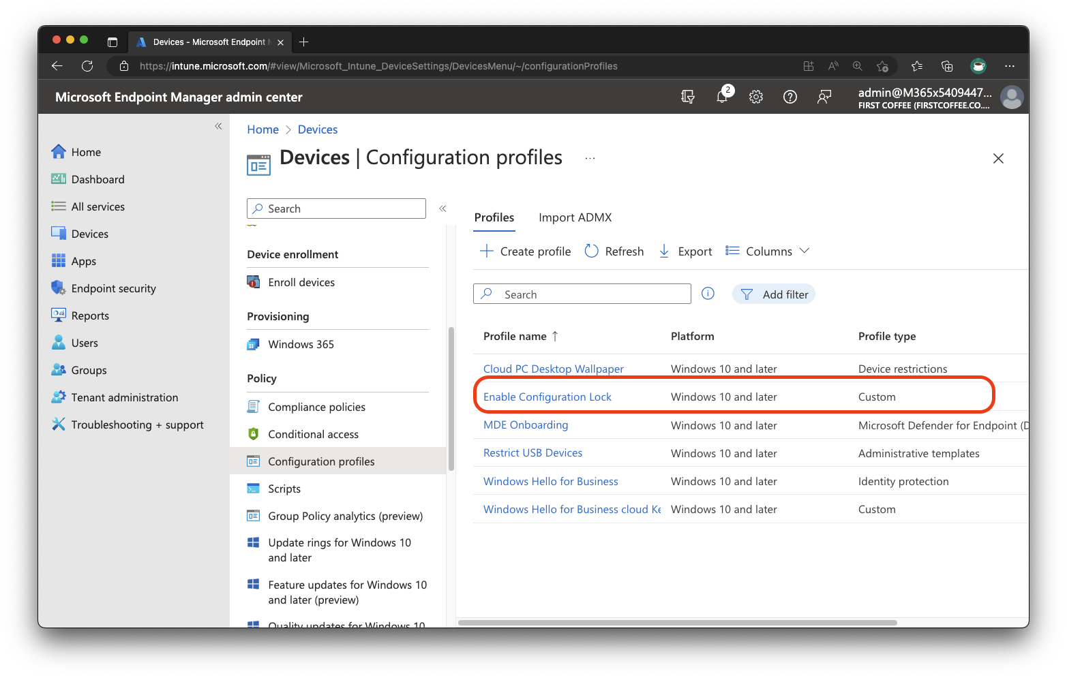Open Endpoint security from the sidebar
This screenshot has height=678, width=1067.
coord(112,288)
